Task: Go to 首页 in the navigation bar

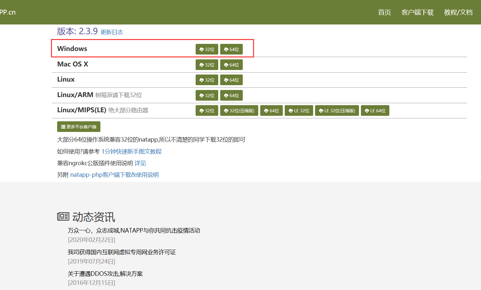Action: coord(384,12)
